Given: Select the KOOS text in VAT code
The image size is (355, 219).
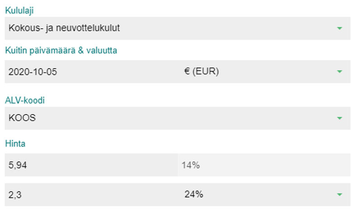Looking at the screenshot, I should point(22,119).
